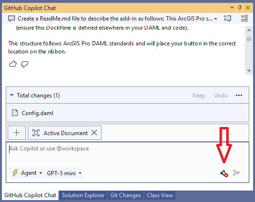Collapse the Total changes section
This screenshot has width=255, height=202.
coord(12,95)
